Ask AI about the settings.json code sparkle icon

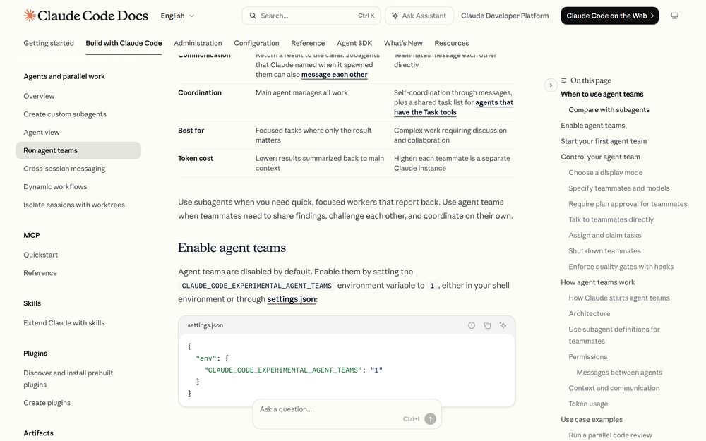pos(503,325)
